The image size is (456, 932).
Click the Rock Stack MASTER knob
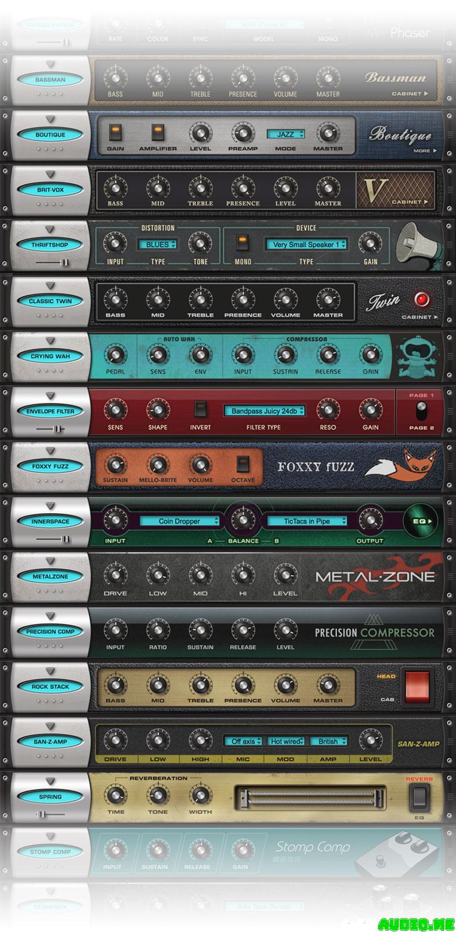tap(328, 685)
